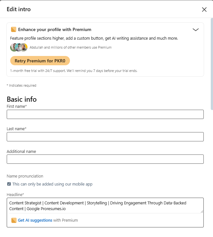This screenshot has width=213, height=237.
Task: Click the dialog's vertical scrollbar thumb
Action: tap(212, 64)
